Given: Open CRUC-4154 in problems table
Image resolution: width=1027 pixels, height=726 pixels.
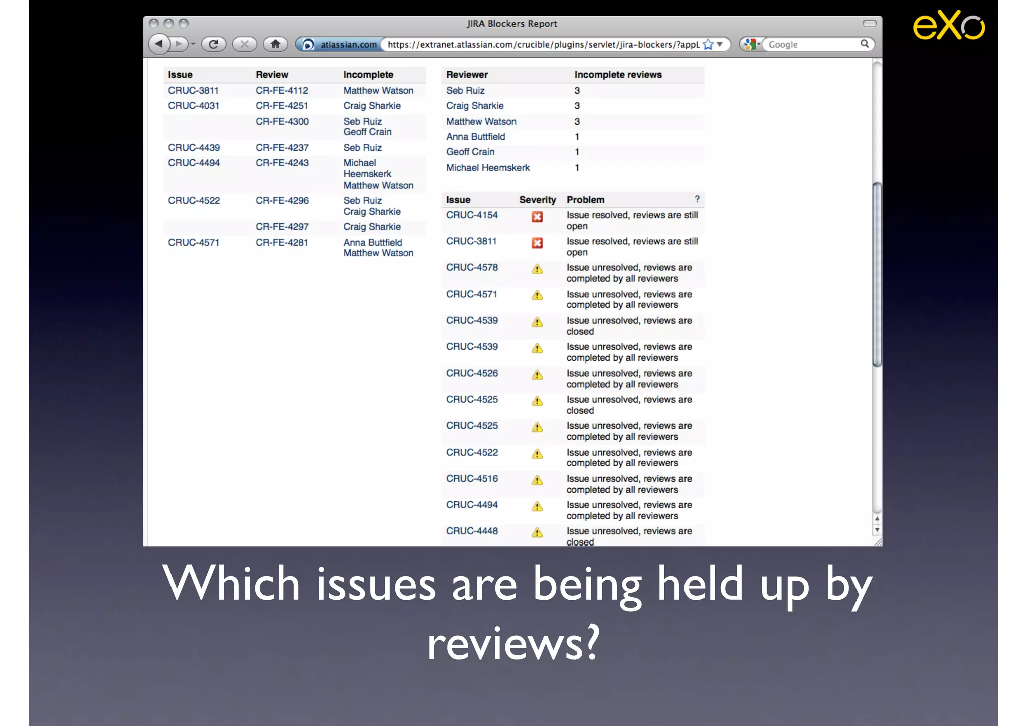Looking at the screenshot, I should click(x=472, y=215).
